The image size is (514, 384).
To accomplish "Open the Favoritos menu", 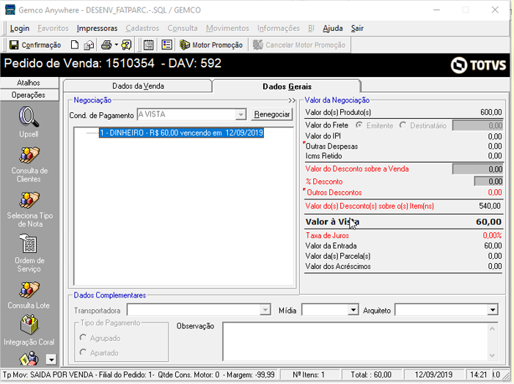I will 53,28.
